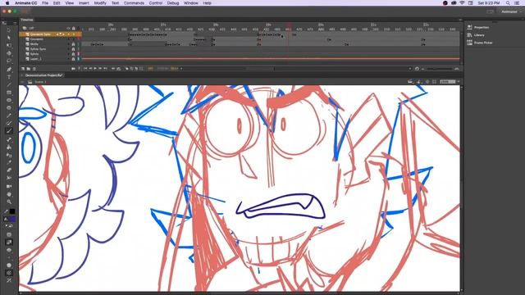This screenshot has height=295, width=525.
Task: Open the Insert menu
Action: tap(84, 3)
